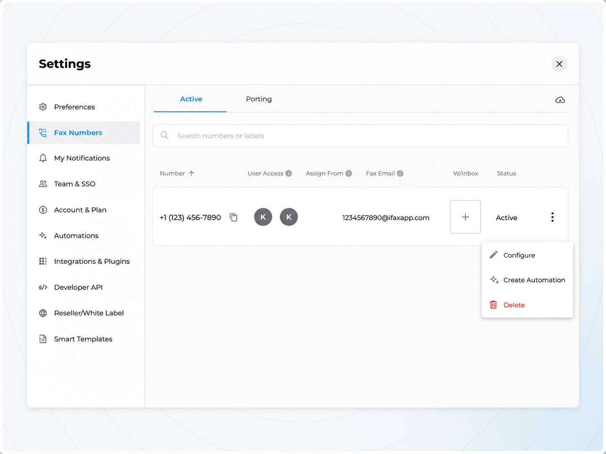Click the Status column header

[x=506, y=173]
